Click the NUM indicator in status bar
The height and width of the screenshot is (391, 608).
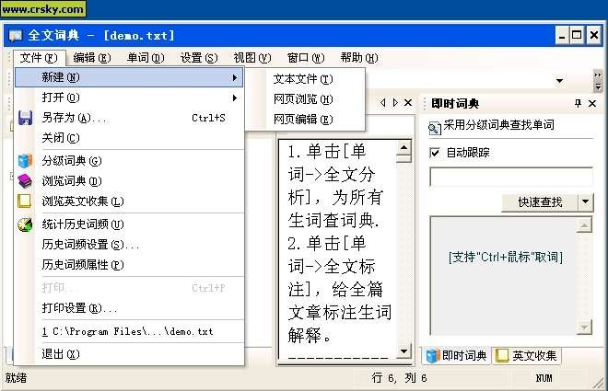pyautogui.click(x=544, y=378)
